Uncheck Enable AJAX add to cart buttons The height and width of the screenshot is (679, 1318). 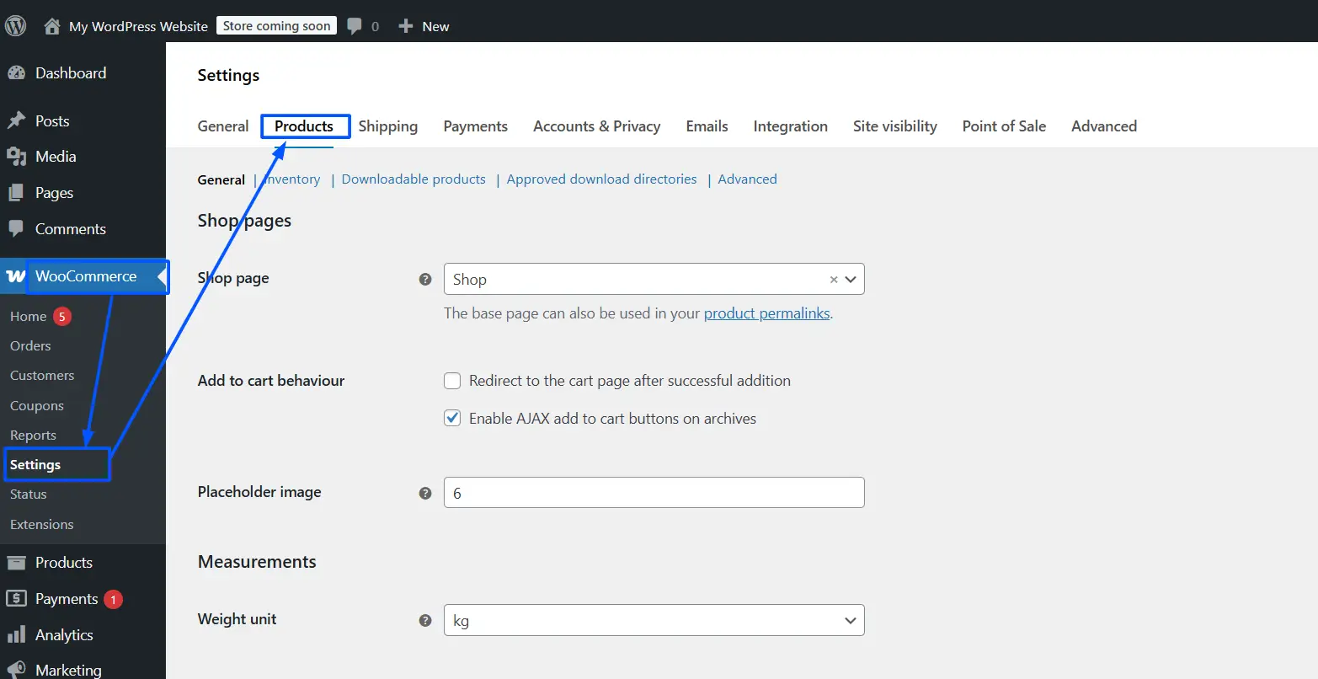(452, 418)
